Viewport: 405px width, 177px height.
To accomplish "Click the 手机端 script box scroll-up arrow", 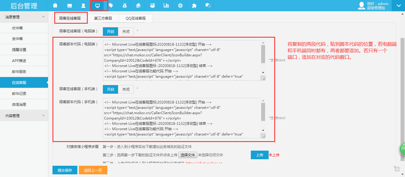I will tap(263, 101).
